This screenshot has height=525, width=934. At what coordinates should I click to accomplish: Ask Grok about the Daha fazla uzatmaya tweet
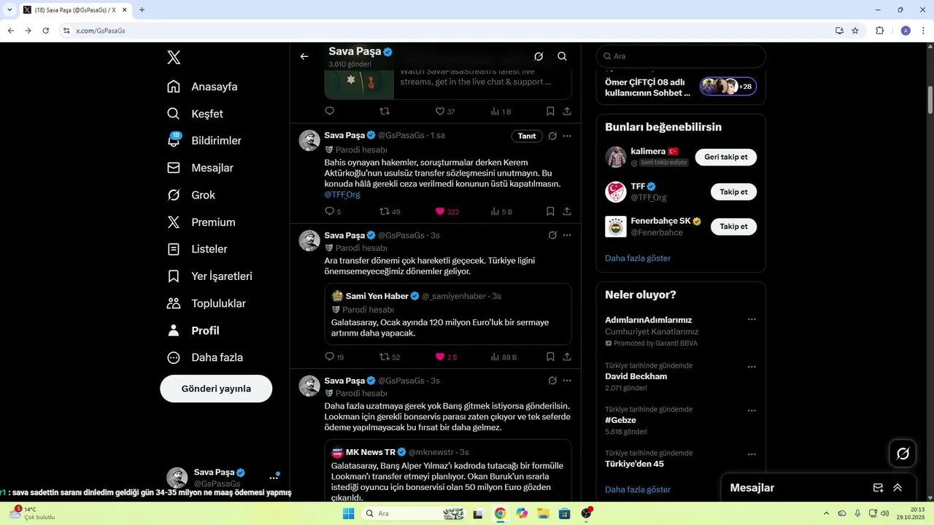(552, 381)
